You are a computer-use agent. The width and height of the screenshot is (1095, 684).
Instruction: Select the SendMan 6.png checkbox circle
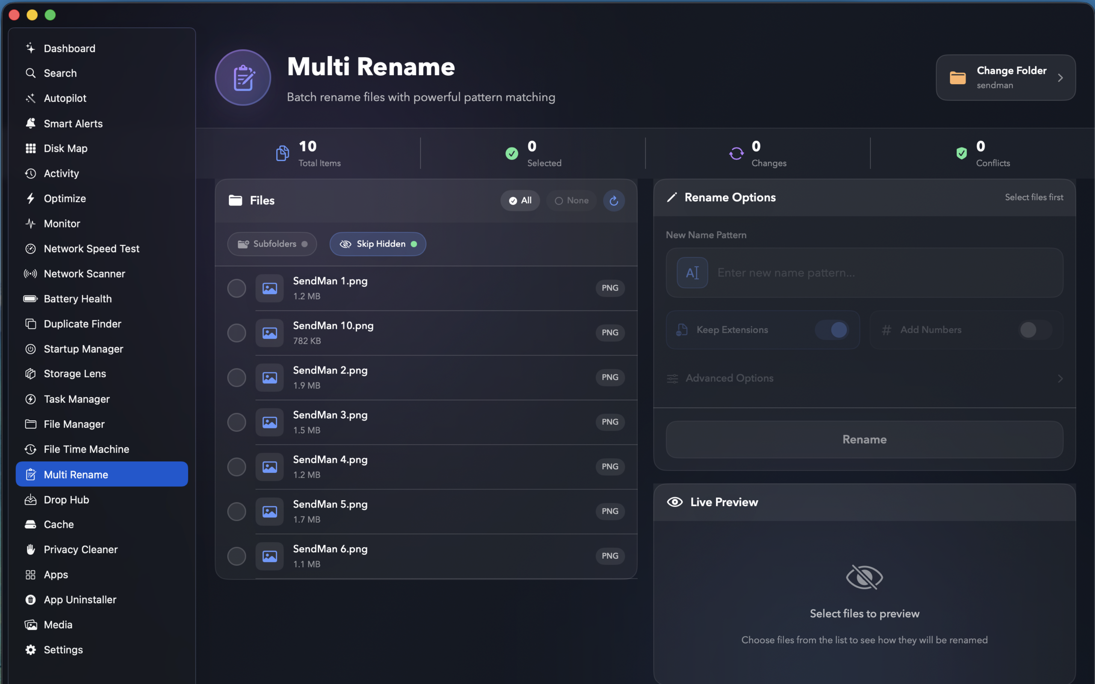coord(236,556)
